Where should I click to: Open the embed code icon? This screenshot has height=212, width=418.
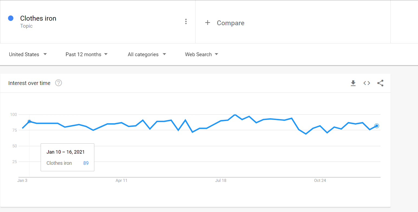click(x=367, y=83)
